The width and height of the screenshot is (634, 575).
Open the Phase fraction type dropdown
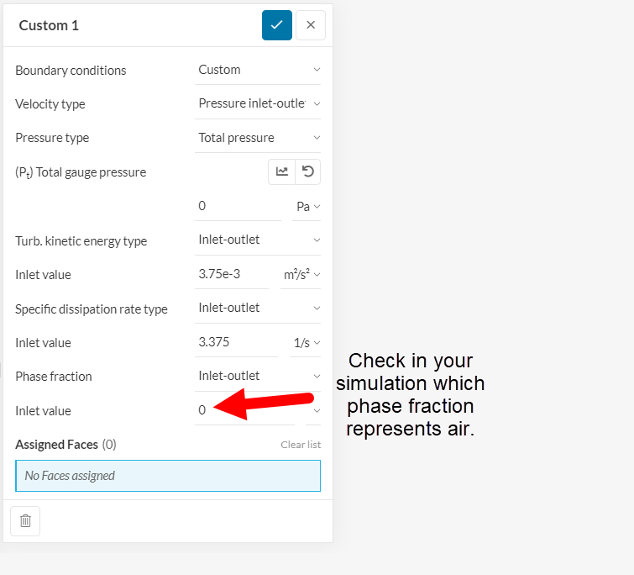point(258,376)
